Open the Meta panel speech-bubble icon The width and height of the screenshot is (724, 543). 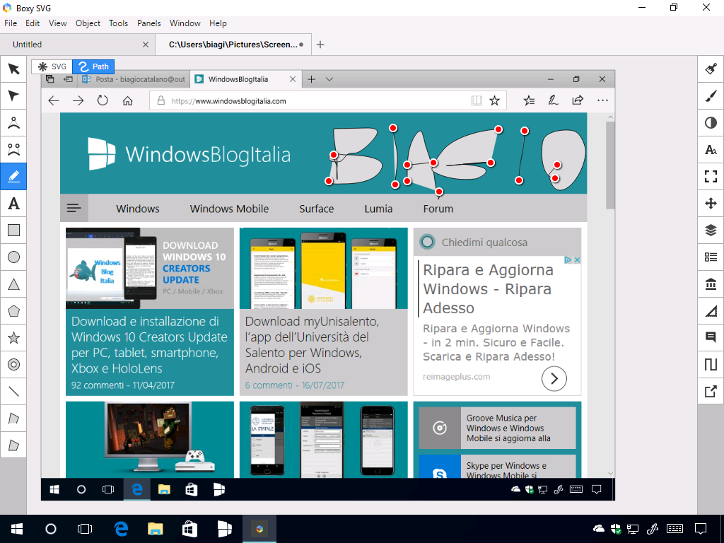click(711, 337)
